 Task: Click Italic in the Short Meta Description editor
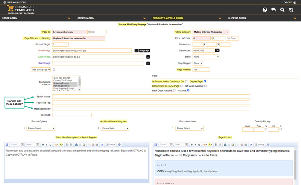47,144
